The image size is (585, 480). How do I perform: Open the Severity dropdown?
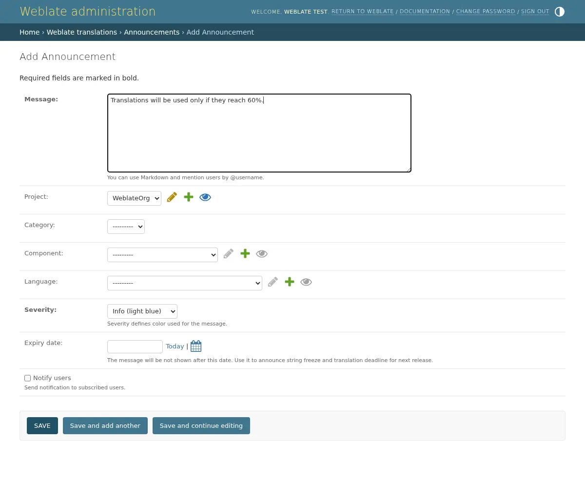142,311
